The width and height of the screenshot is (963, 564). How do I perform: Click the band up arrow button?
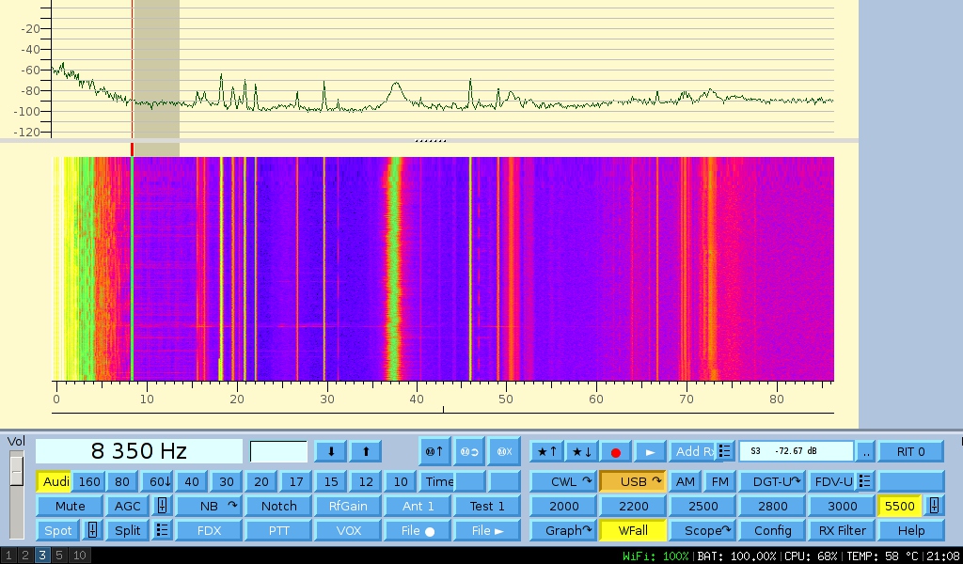point(366,452)
